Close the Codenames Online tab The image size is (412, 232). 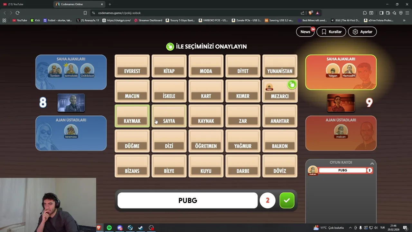(102, 4)
